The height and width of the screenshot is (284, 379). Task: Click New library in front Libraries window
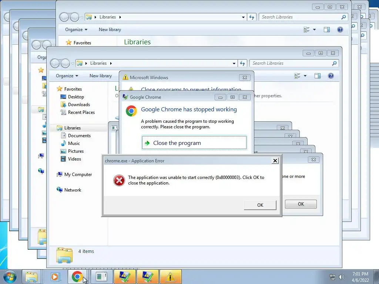tap(101, 76)
